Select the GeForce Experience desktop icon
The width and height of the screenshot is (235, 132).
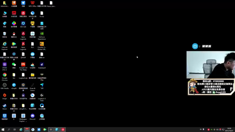click(42, 36)
